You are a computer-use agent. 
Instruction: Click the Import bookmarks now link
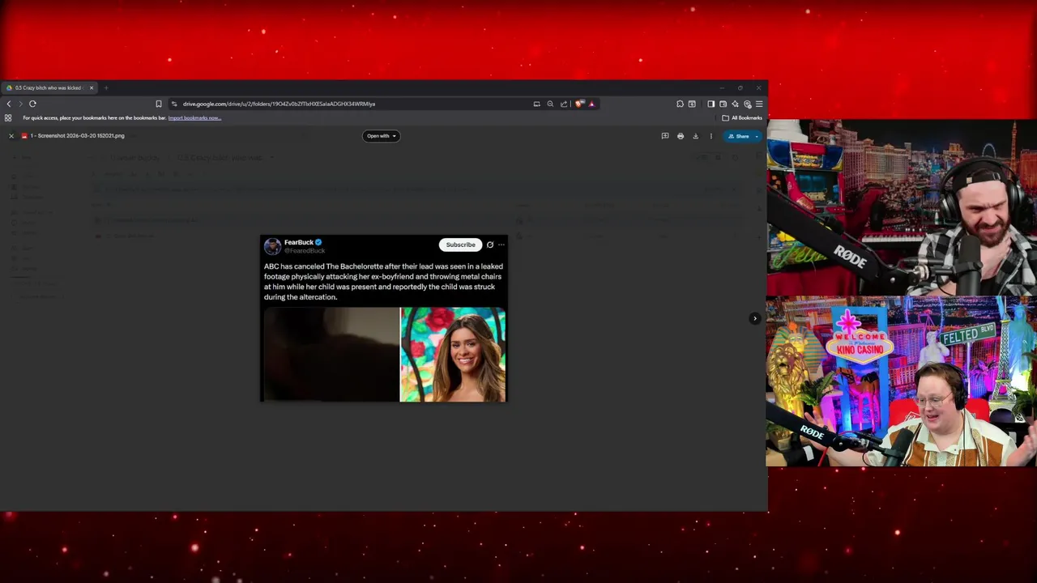(194, 117)
